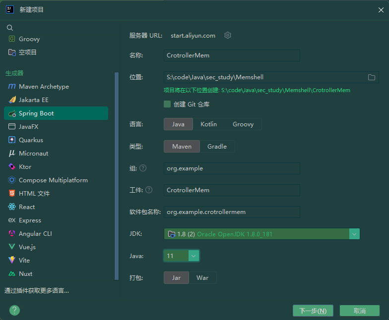
Task: Focus the 软件包名称 field
Action: click(232, 212)
